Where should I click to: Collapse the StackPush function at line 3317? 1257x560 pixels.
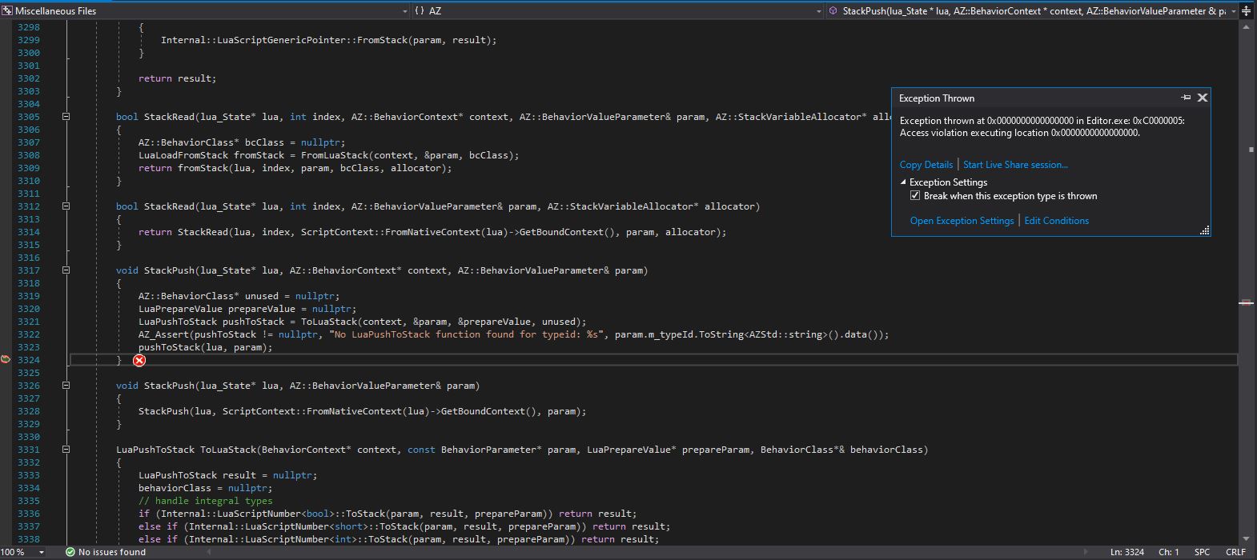click(66, 270)
